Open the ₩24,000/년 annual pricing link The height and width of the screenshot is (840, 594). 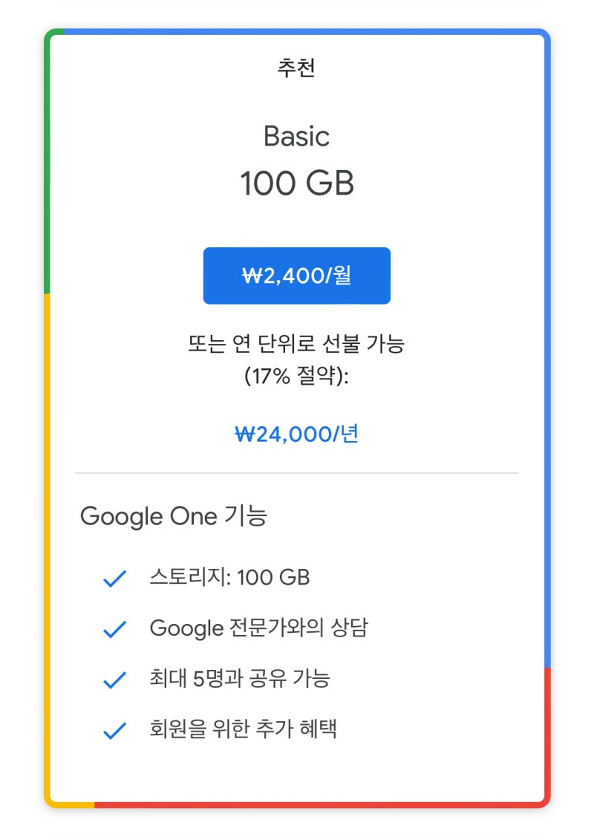(296, 434)
